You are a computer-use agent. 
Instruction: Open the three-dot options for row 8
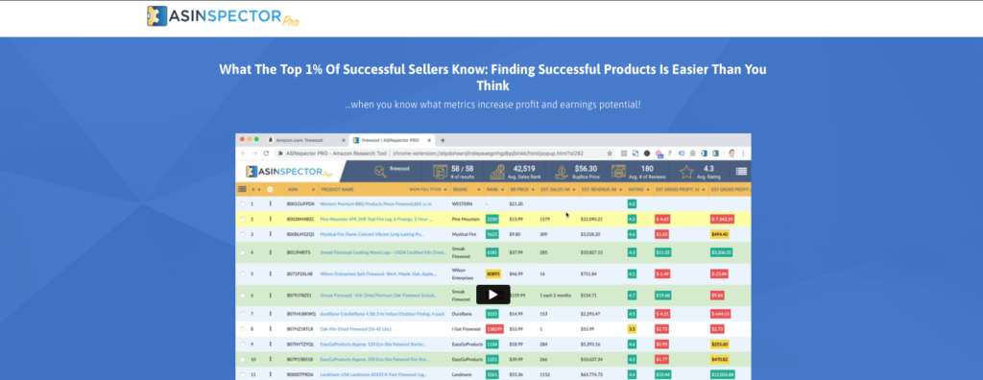(x=270, y=328)
